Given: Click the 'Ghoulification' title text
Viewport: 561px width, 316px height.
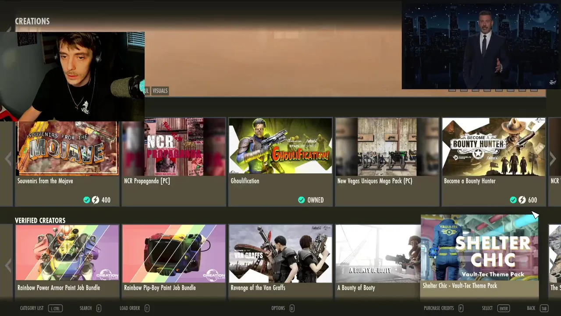Looking at the screenshot, I should [245, 181].
